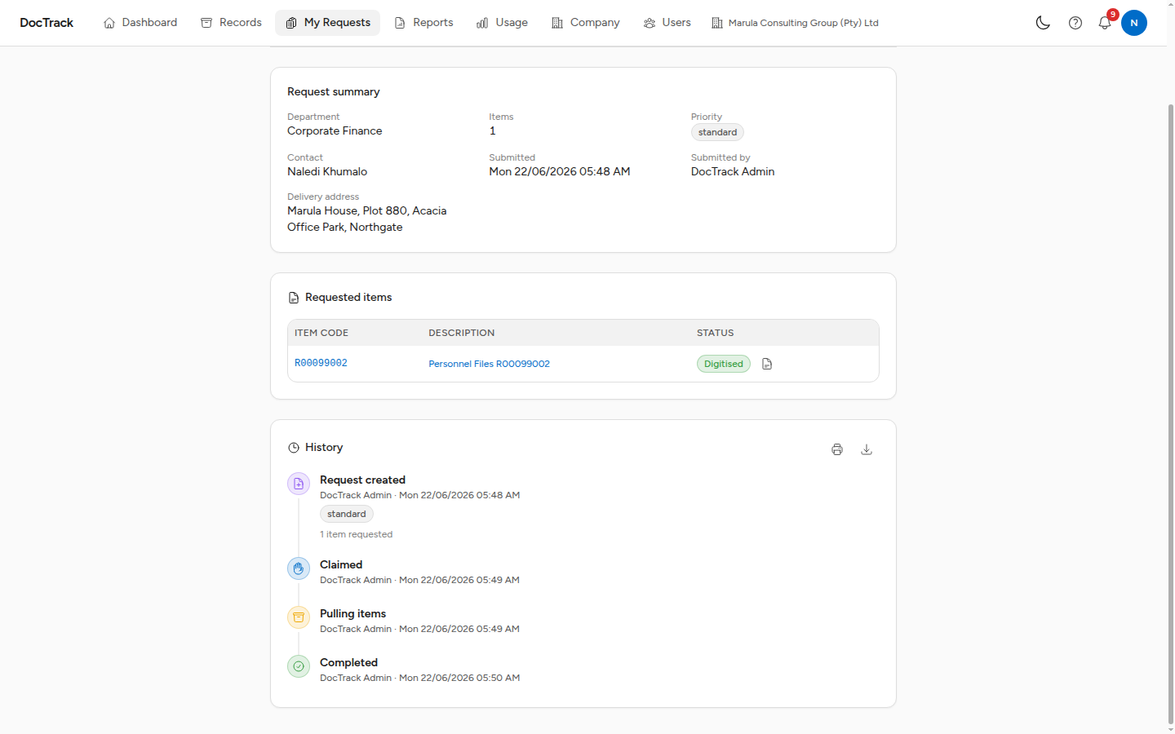1175x734 pixels.
Task: Print the request history
Action: [x=837, y=449]
